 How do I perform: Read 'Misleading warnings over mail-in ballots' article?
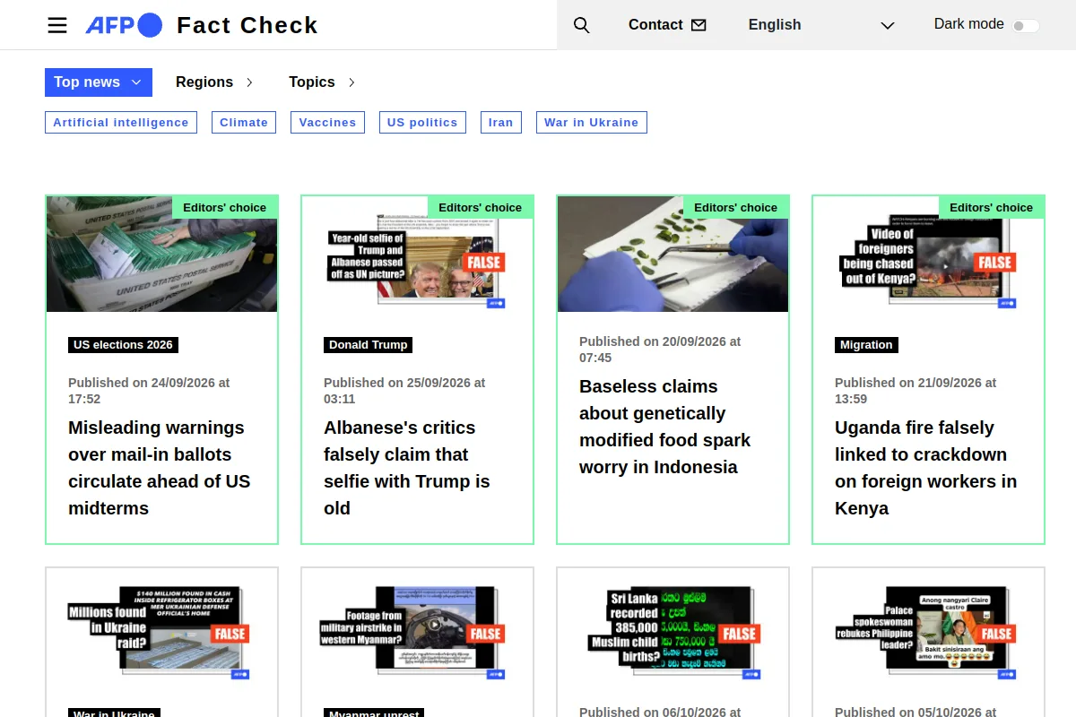tap(160, 468)
